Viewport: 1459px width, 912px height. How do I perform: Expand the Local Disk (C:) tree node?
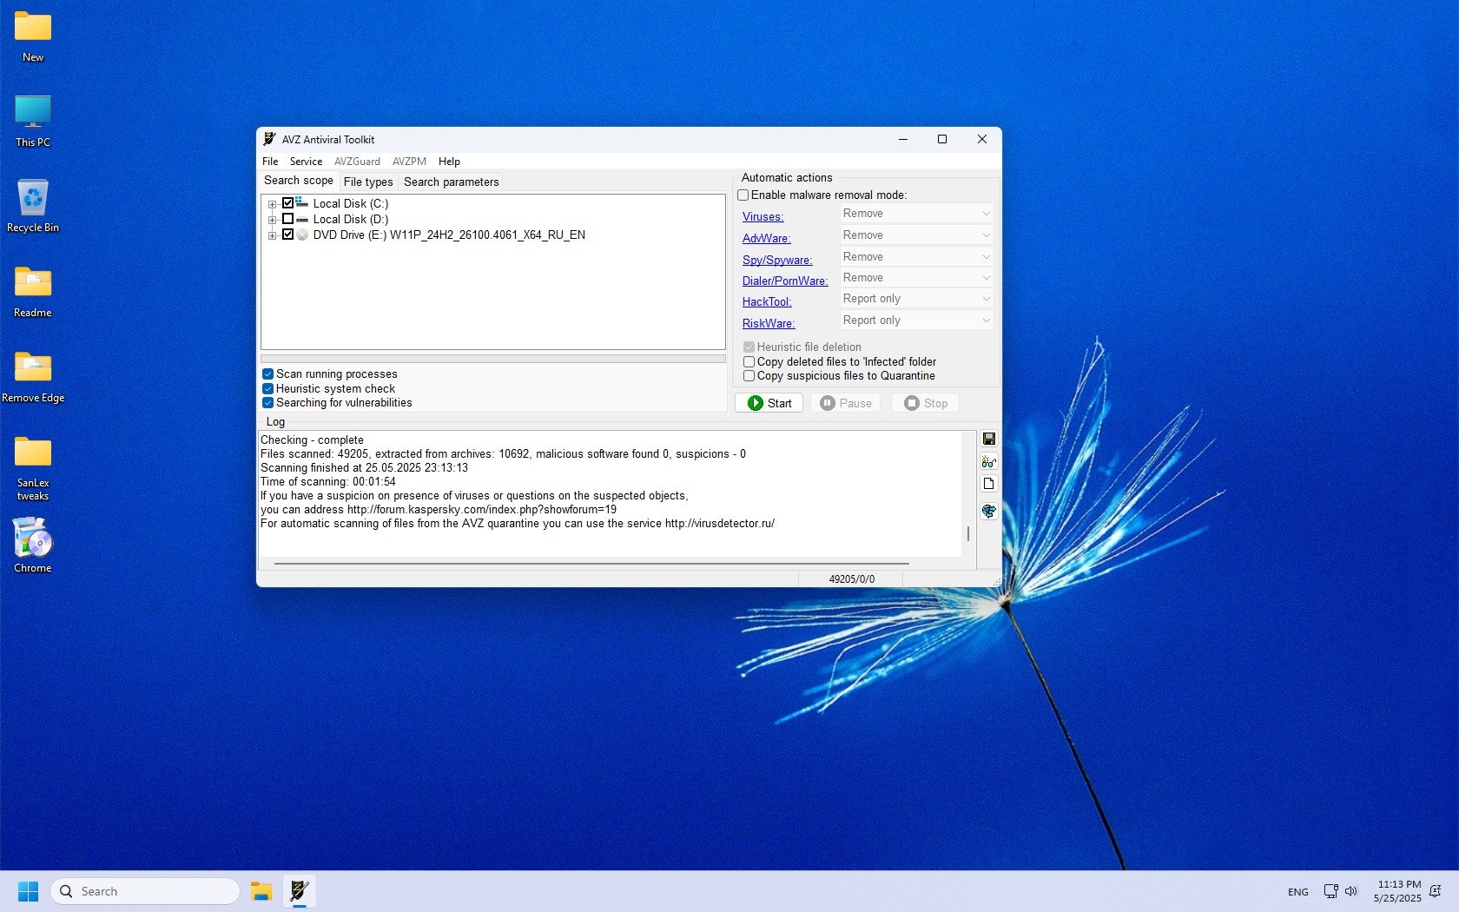click(272, 204)
